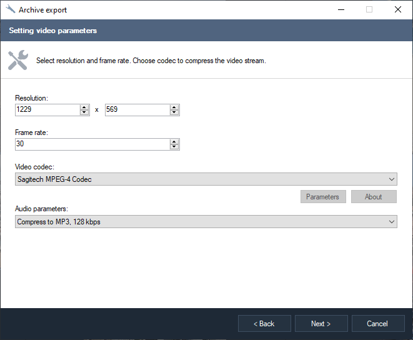Lower the frame rate using the down arrow
413x340 pixels.
[x=174, y=147]
